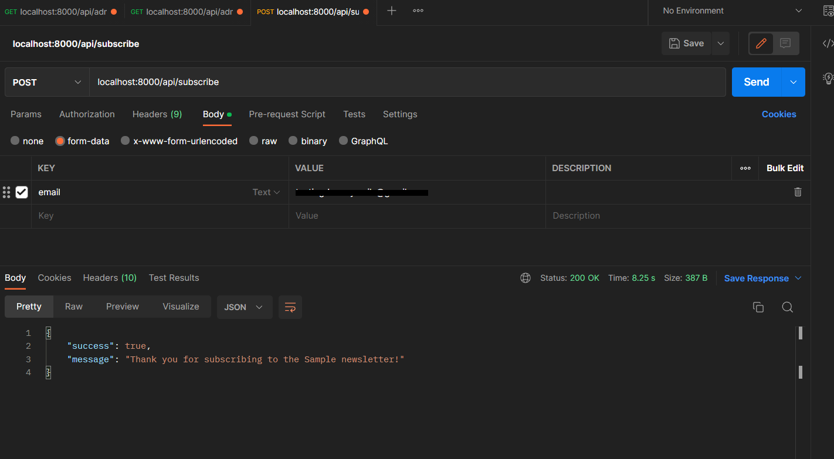Expand the Save Response dropdown
The image size is (834, 459).
pyautogui.click(x=798, y=278)
